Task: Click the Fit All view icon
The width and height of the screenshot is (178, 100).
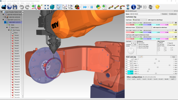Action: point(46,7)
